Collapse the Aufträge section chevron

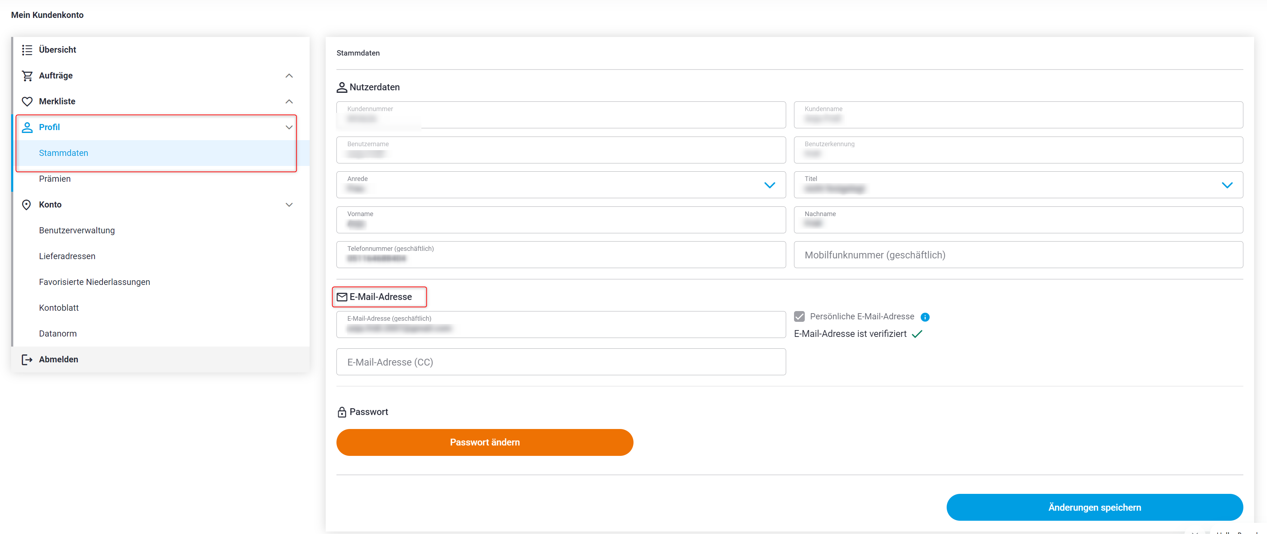tap(289, 76)
